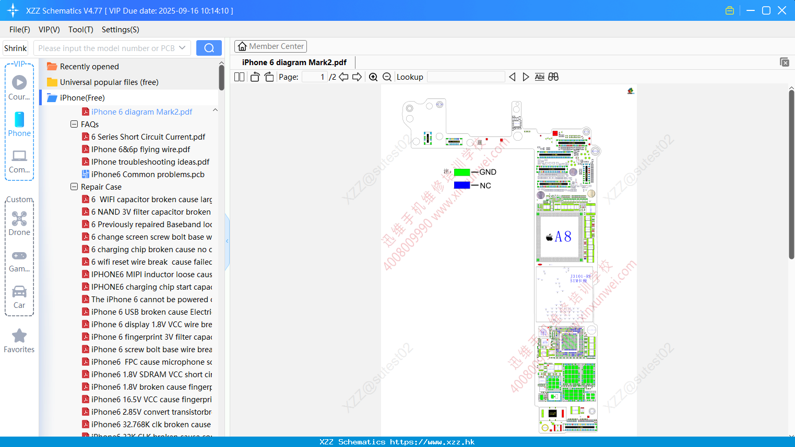
Task: Click the Lookup text field
Action: coord(466,77)
